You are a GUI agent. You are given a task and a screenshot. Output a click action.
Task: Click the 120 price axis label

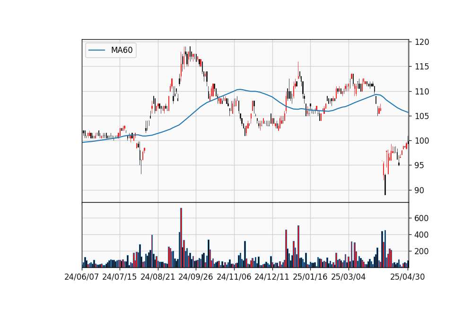coord(422,42)
